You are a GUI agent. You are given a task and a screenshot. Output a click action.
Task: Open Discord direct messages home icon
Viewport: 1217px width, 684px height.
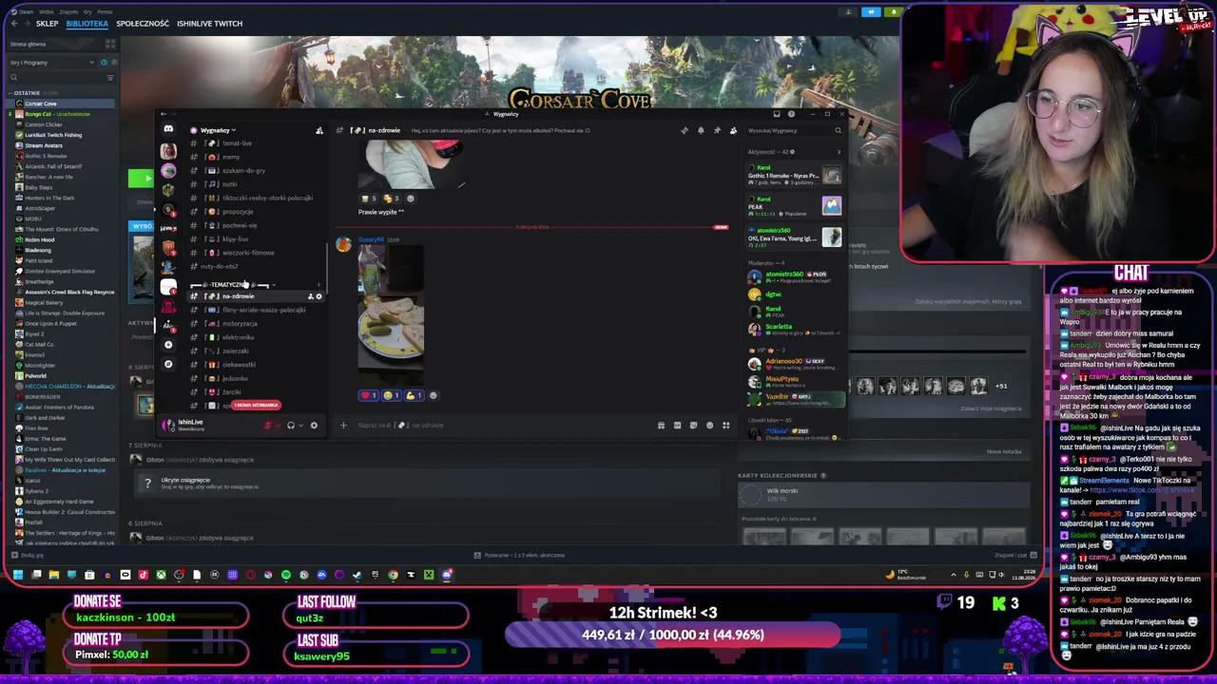click(168, 129)
